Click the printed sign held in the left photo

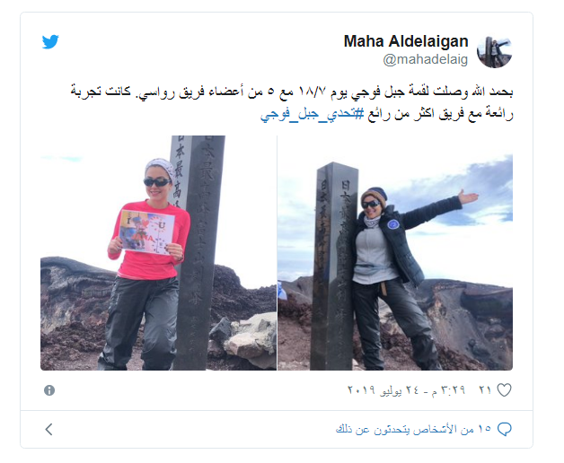pyautogui.click(x=146, y=231)
